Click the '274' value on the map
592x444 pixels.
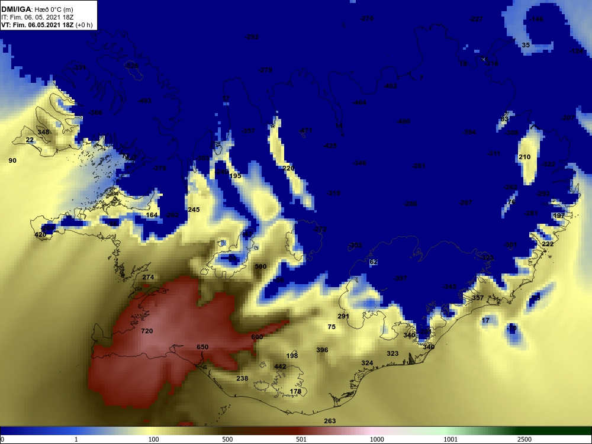(148, 277)
